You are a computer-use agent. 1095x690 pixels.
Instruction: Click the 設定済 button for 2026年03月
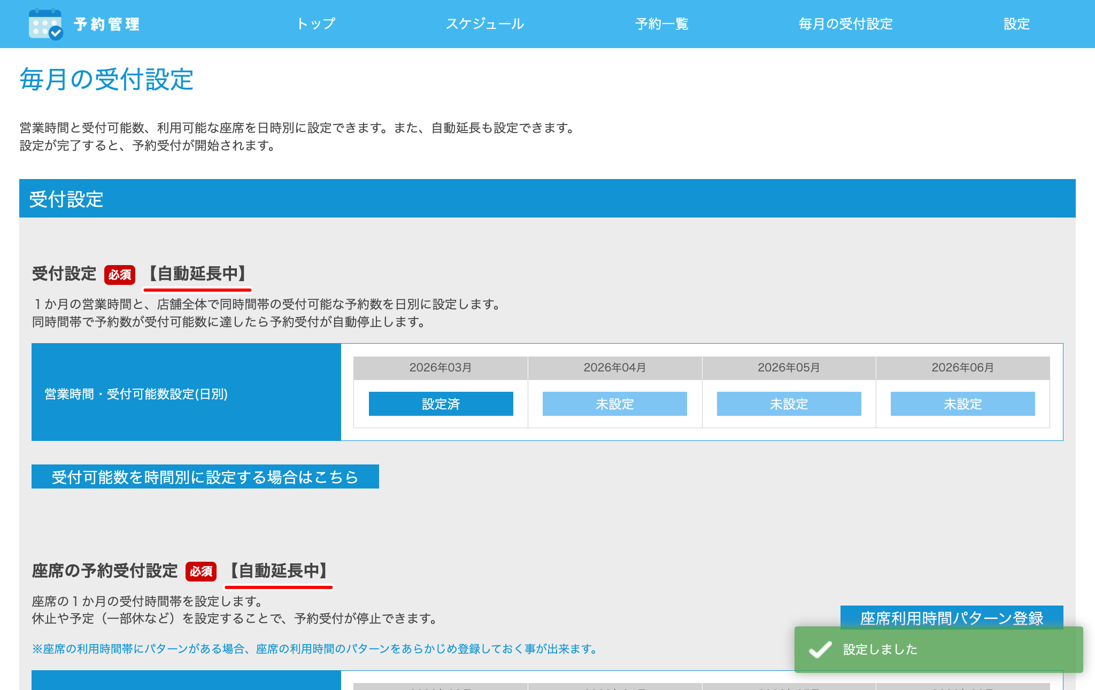pos(440,404)
